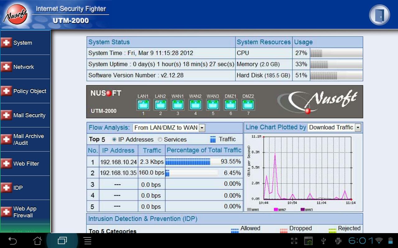Image resolution: width=398 pixels, height=248 pixels.
Task: Click the WAN2 port icon
Action: (x=195, y=105)
